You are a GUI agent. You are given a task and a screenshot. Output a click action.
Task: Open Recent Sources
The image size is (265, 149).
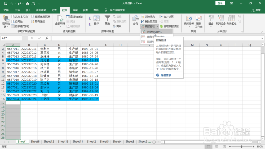click(x=41, y=16)
